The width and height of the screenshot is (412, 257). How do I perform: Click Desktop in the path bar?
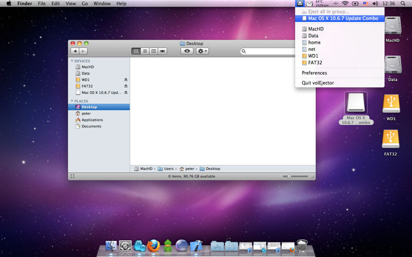[x=210, y=169]
